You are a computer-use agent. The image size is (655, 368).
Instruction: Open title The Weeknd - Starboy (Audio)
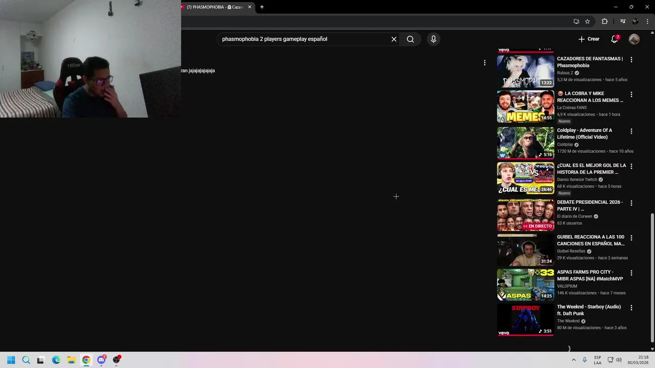[x=589, y=310]
